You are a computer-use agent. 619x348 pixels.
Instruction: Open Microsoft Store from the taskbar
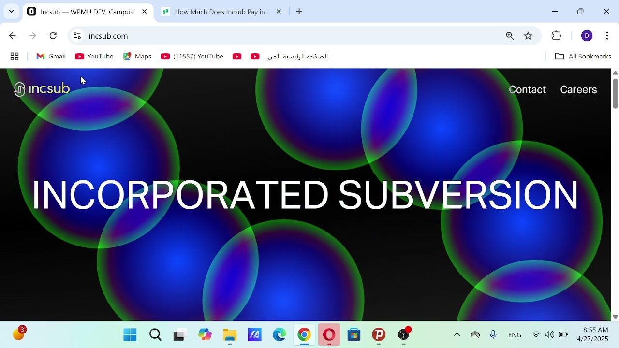[354, 334]
